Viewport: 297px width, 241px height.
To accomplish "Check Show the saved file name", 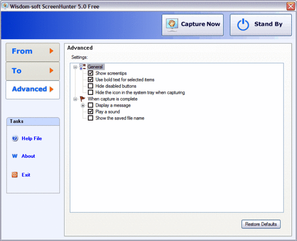I will click(91, 118).
